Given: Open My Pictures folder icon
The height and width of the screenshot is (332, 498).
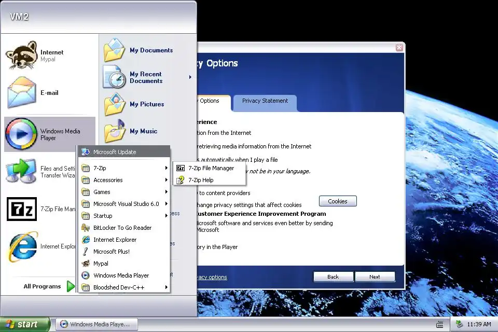Looking at the screenshot, I should (114, 104).
